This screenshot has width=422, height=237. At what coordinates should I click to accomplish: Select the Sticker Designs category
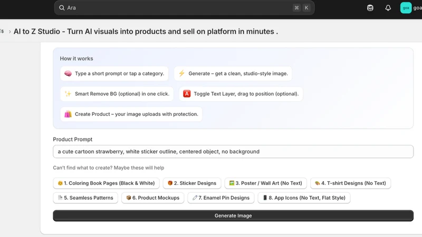coord(192,183)
